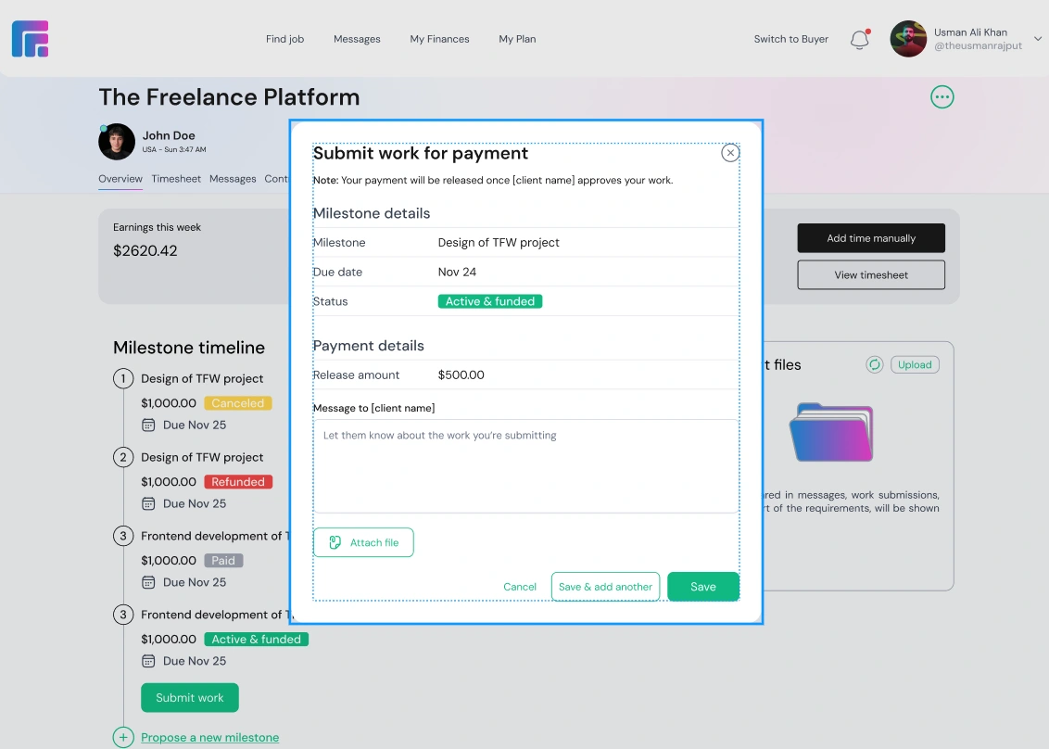Expand the user account dropdown chevron

coord(1037,39)
